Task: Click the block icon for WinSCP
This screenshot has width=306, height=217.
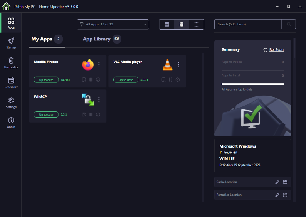Action: (x=98, y=114)
